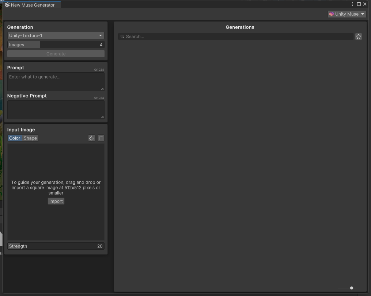The width and height of the screenshot is (371, 296).
Task: Select the New Muse Generator tab
Action: 33,5
